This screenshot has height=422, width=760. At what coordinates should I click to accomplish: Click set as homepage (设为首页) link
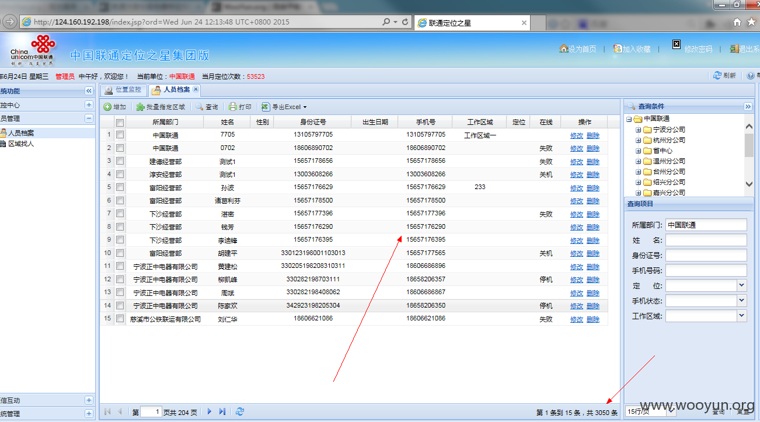(578, 49)
